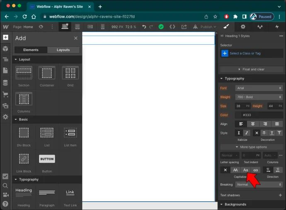286x210 pixels.
Task: Collapse the Layout section in Add panel
Action: [16, 59]
